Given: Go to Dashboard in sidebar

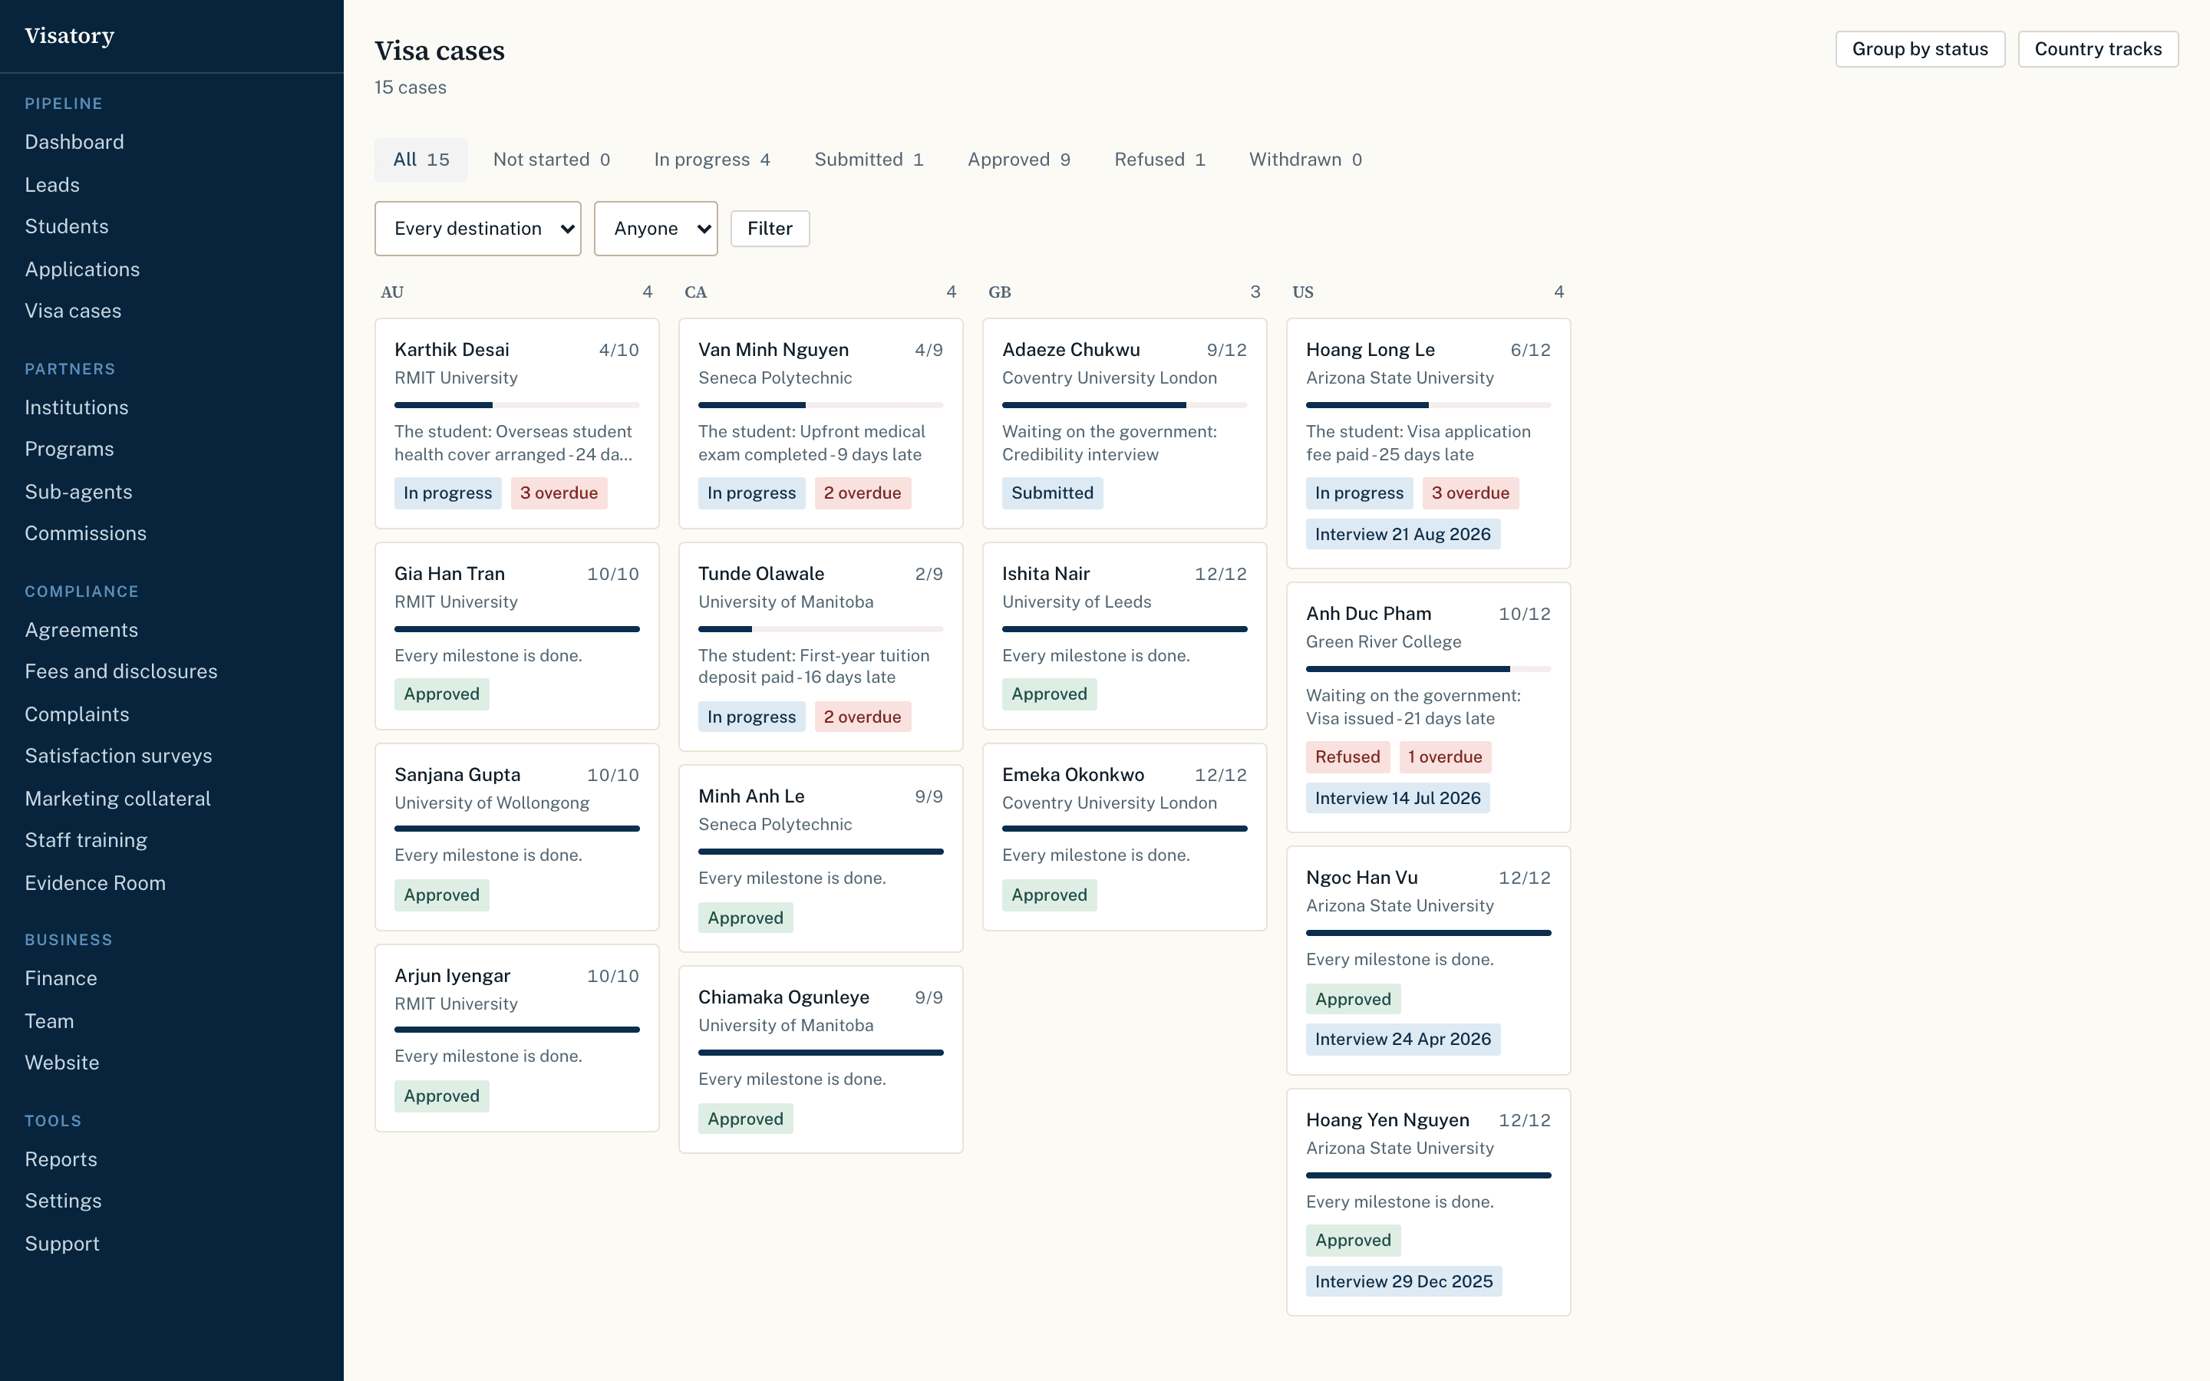Looking at the screenshot, I should 74,142.
